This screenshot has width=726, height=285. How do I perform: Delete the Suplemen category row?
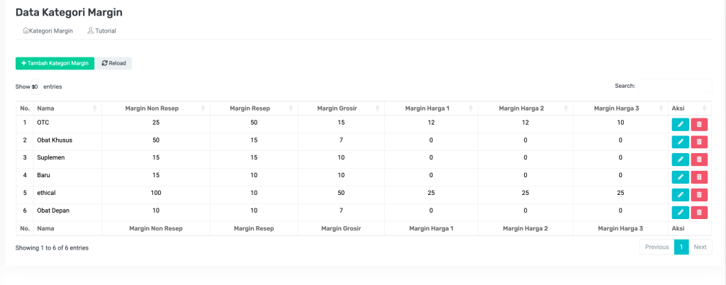tap(699, 160)
